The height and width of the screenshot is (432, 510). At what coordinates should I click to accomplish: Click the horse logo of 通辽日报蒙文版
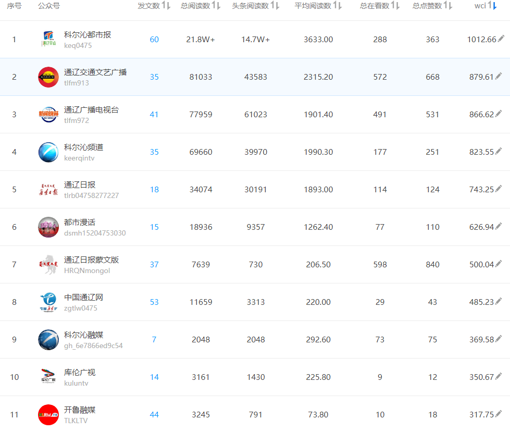[48, 264]
